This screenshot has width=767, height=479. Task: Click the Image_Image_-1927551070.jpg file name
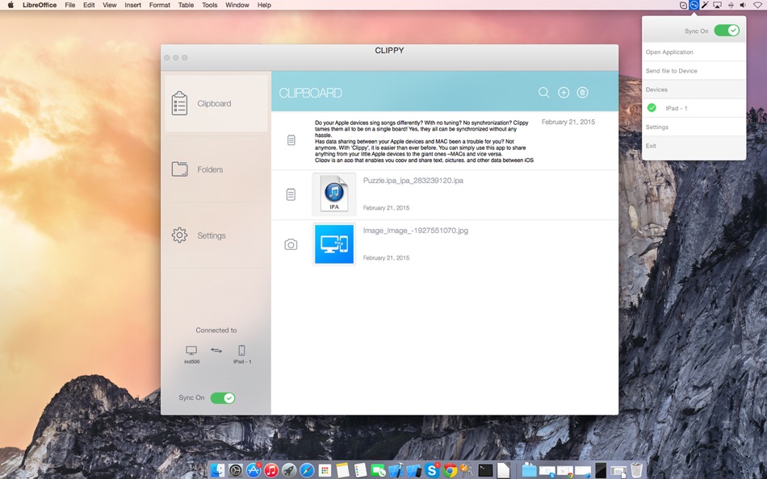pyautogui.click(x=415, y=230)
